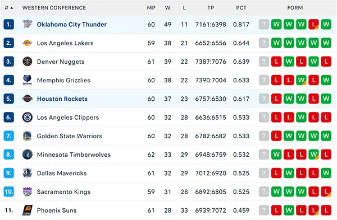The height and width of the screenshot is (220, 337).
Task: Click the rank 7 badge for Warriors
Action: [x=9, y=136]
